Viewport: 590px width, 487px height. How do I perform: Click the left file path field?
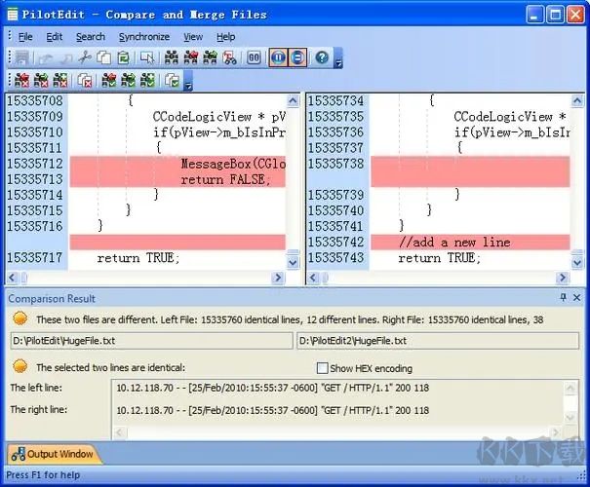tap(150, 341)
